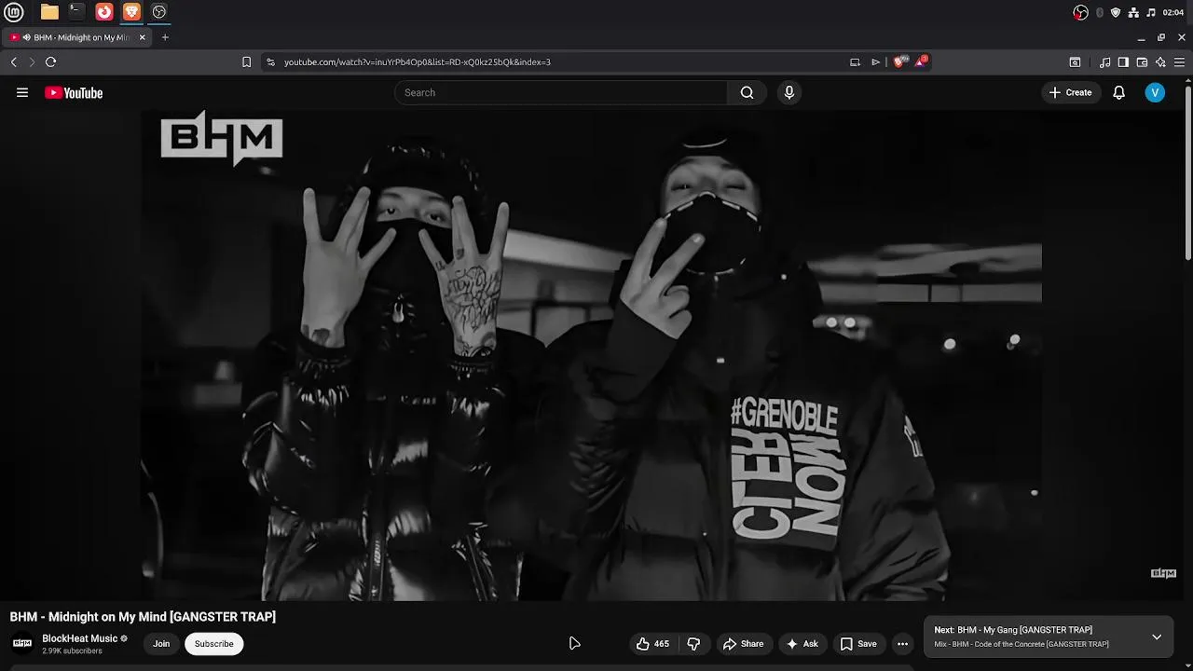The image size is (1193, 671).
Task: Close the BHM YouTube tab
Action: 142,37
